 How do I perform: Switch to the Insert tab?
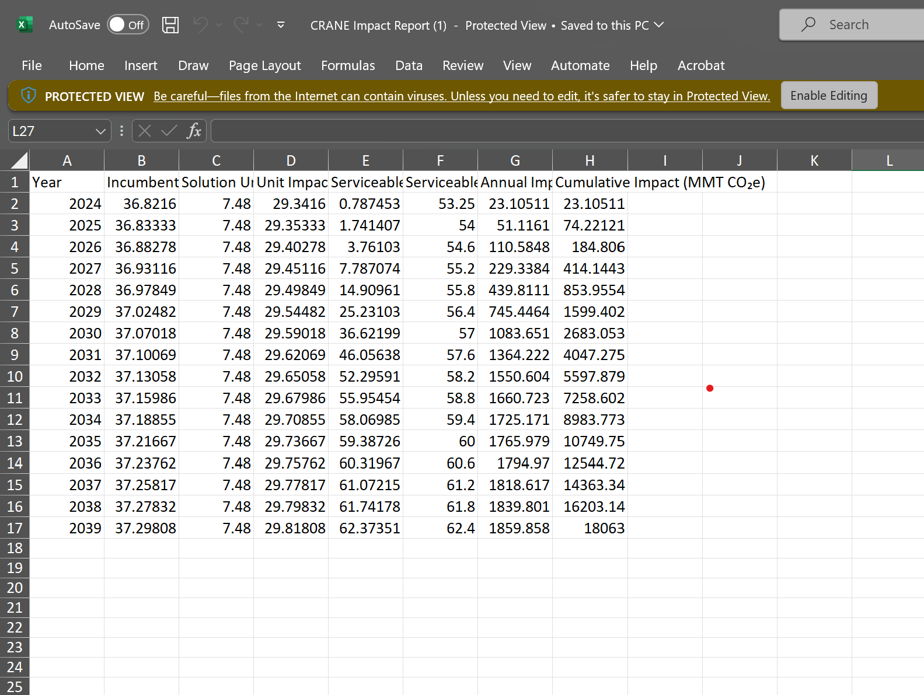(141, 65)
